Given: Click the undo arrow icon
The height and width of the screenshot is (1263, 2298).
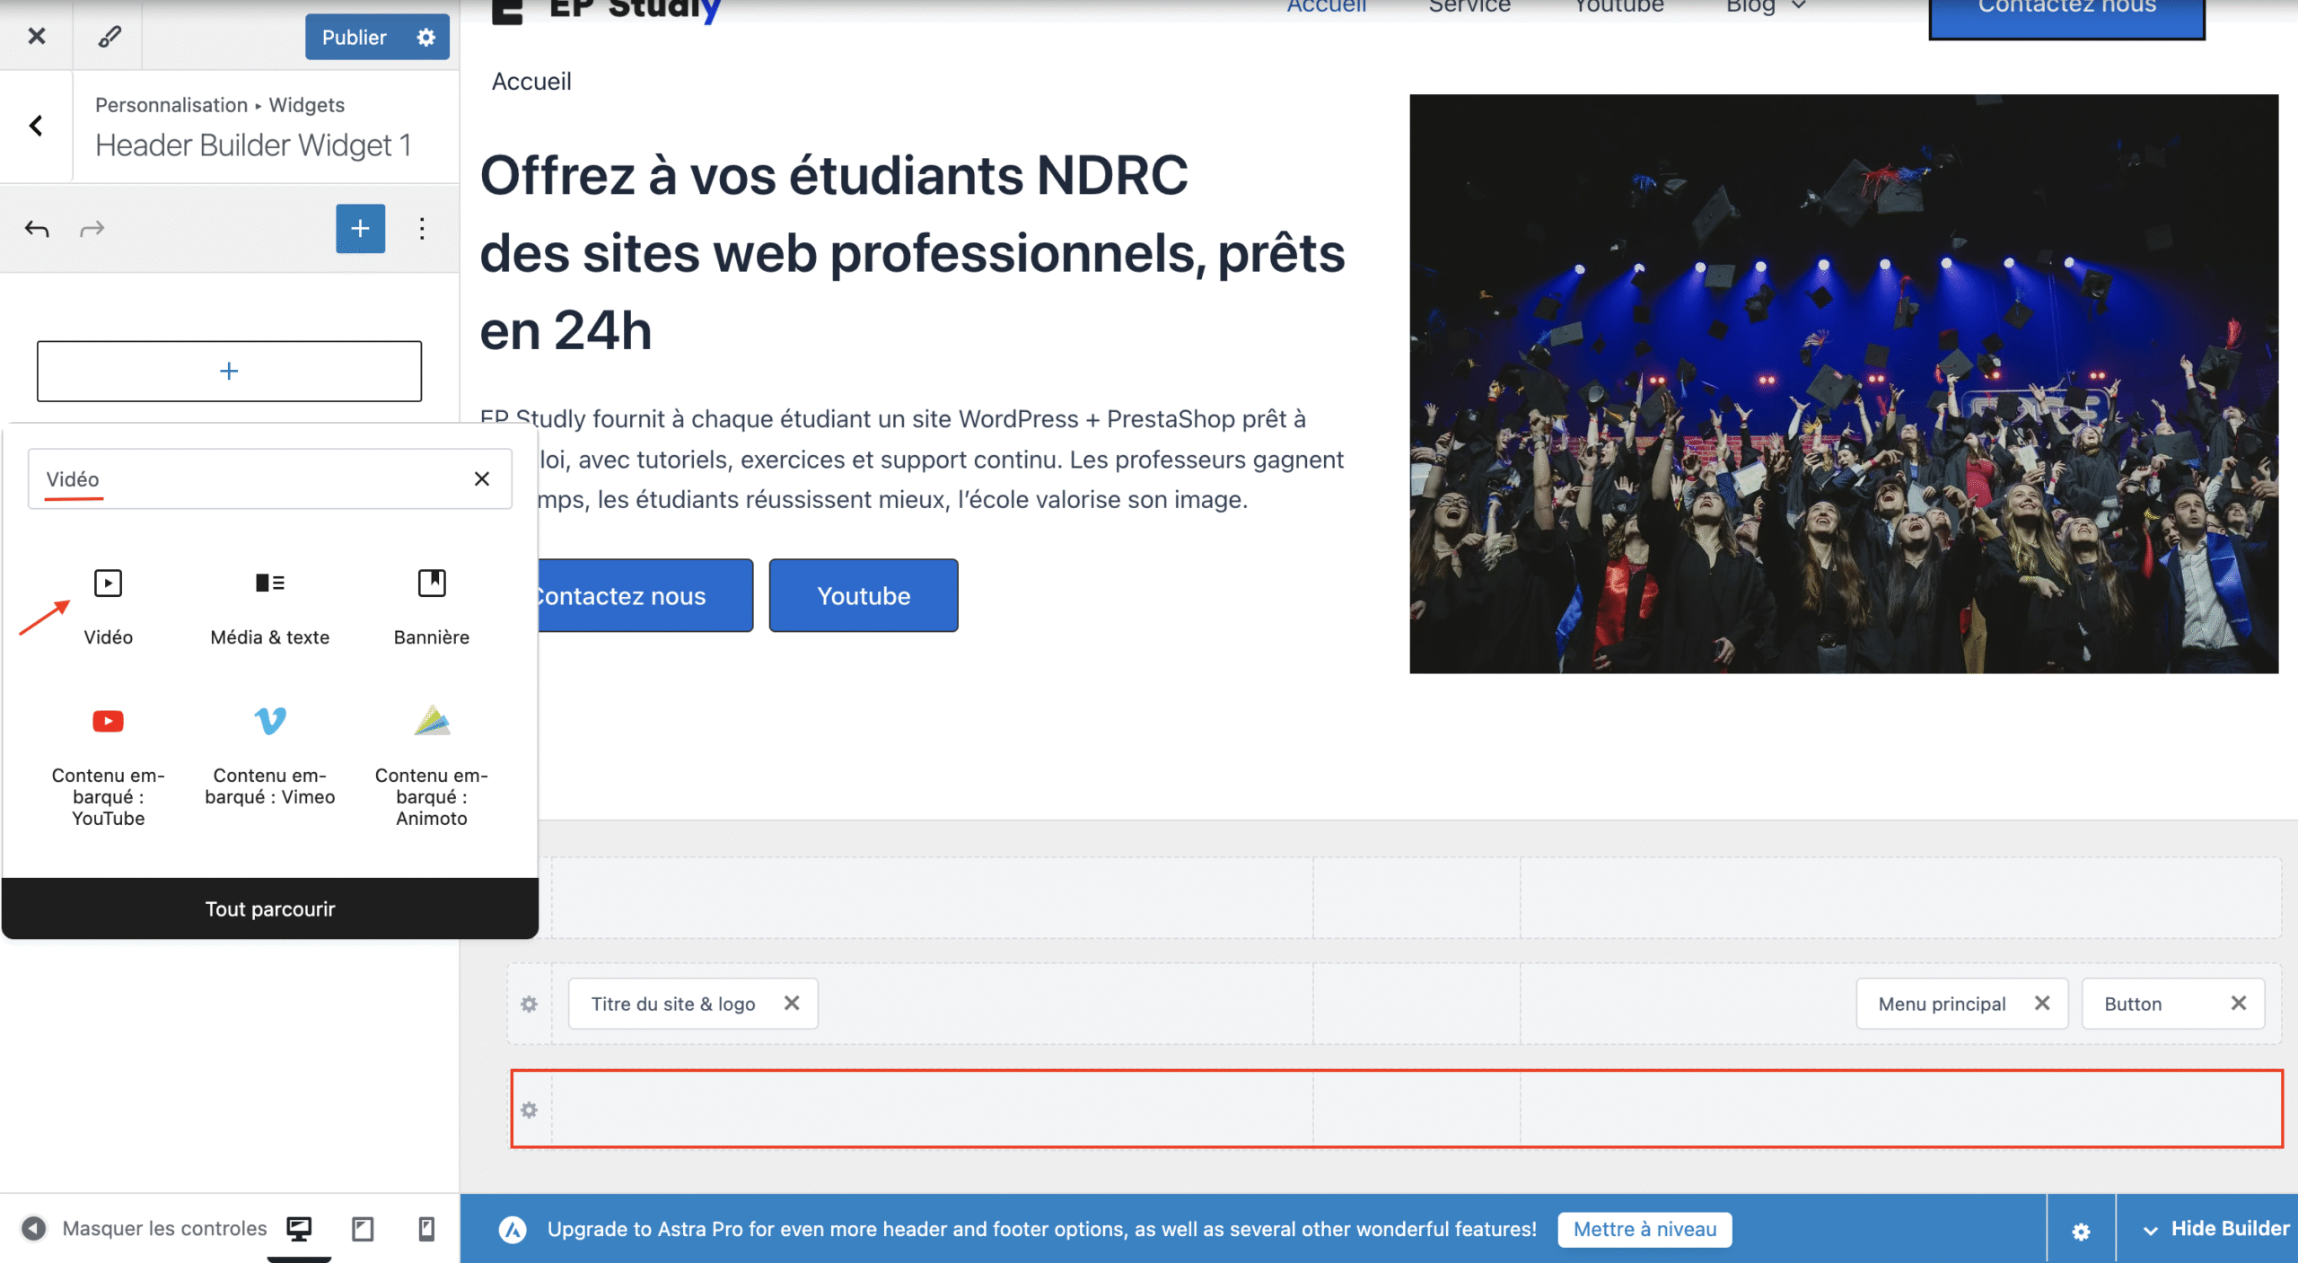Looking at the screenshot, I should point(37,229).
